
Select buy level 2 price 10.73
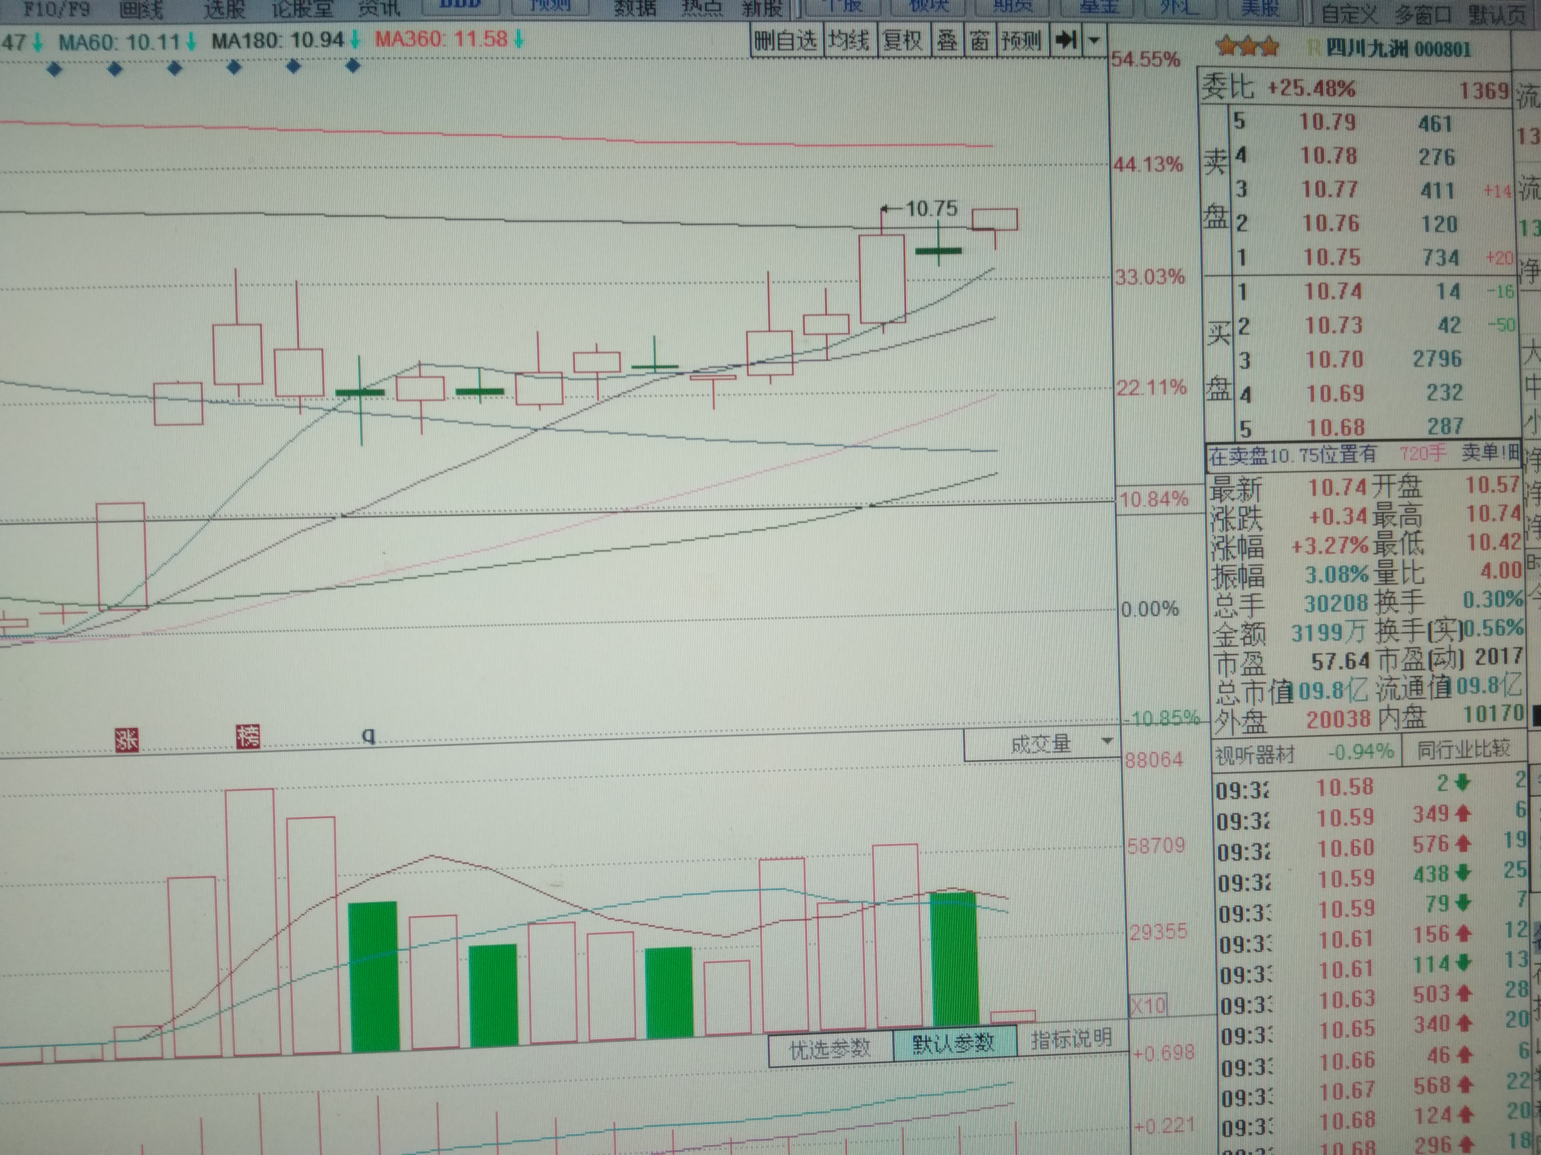[x=1334, y=325]
